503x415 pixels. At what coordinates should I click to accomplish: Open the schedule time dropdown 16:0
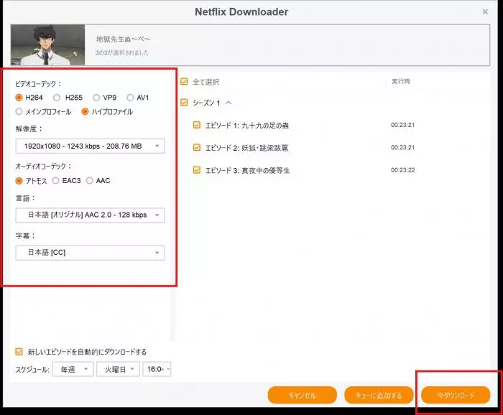click(x=157, y=369)
